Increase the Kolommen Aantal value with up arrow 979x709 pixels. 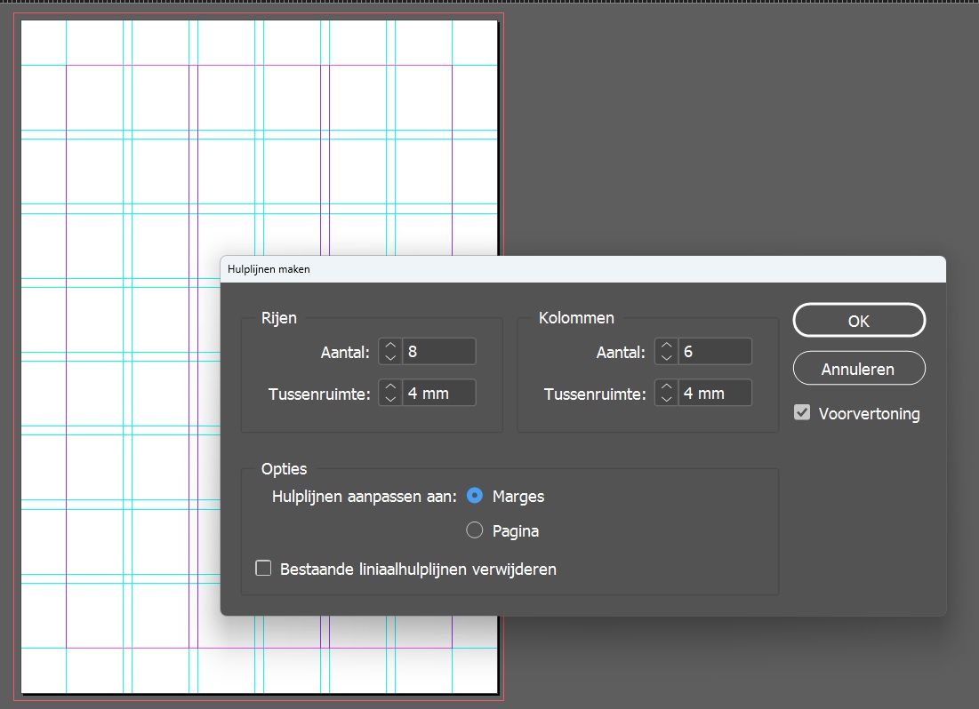[x=666, y=345]
